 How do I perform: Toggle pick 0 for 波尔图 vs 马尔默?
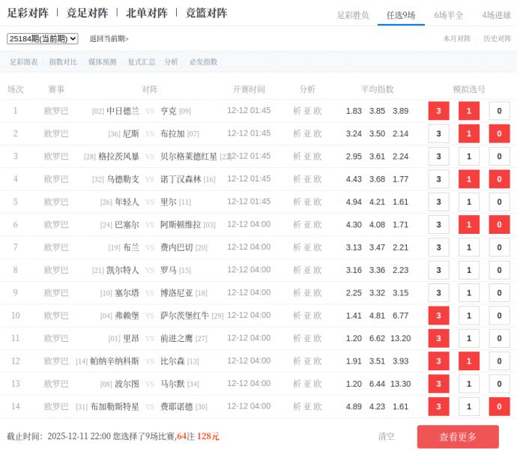click(499, 384)
